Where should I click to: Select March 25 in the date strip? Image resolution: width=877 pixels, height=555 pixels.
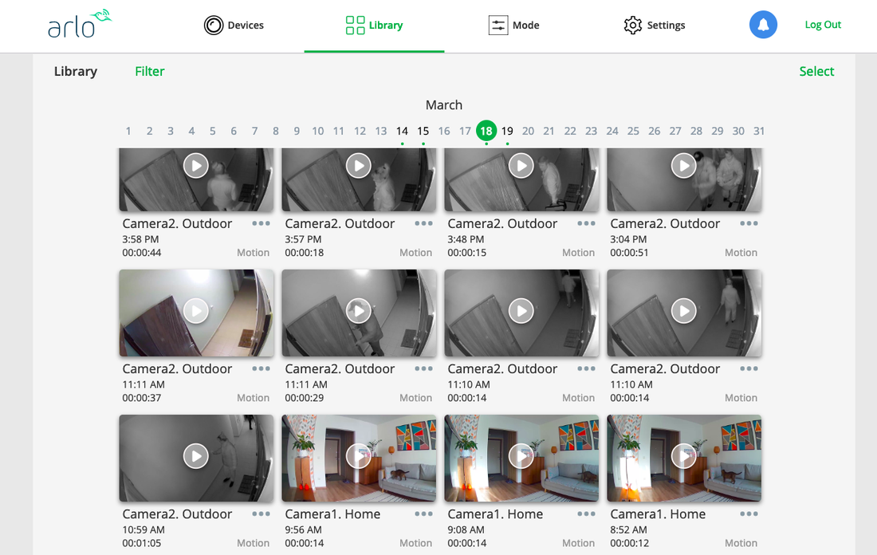(x=633, y=131)
